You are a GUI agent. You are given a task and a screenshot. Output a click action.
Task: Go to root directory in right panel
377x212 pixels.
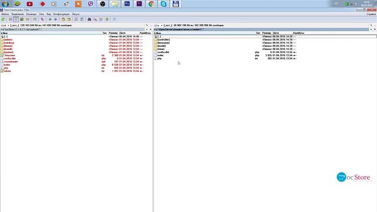[x=371, y=25]
